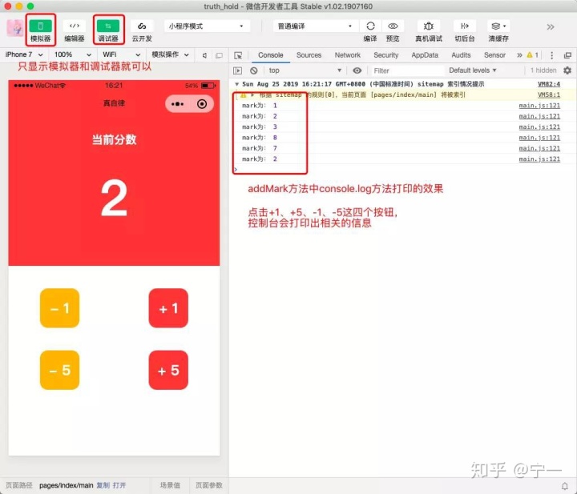
Task: Switch to the Network tab
Action: [x=347, y=55]
